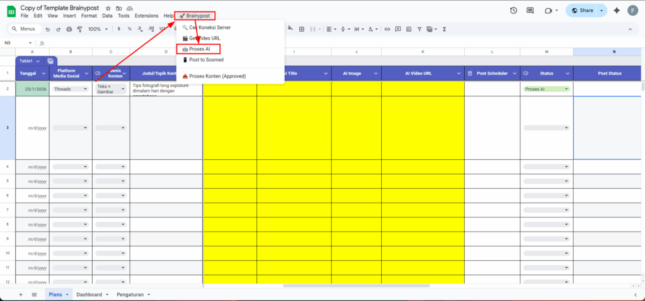Click the print icon in toolbar

[x=69, y=29]
